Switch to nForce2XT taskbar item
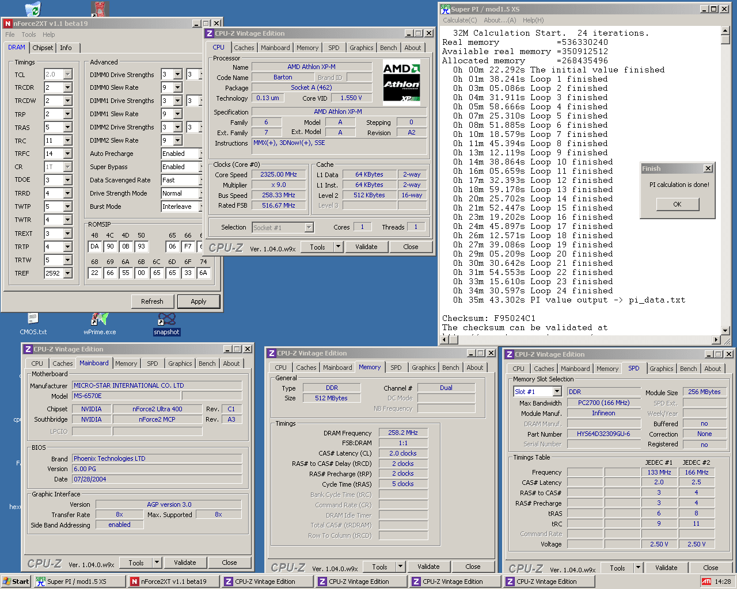Viewport: 737px width, 589px height. pyautogui.click(x=173, y=582)
